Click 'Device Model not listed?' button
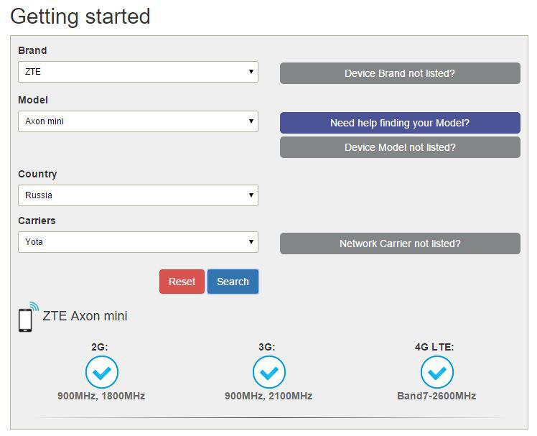Screen dimensions: 537x436 (400, 147)
